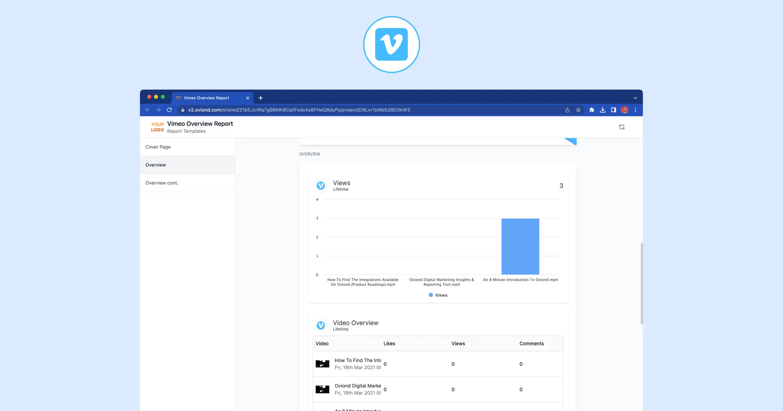Viewport: 783px width, 411px height.
Task: Click the Lifetime label under Views
Action: [340, 189]
